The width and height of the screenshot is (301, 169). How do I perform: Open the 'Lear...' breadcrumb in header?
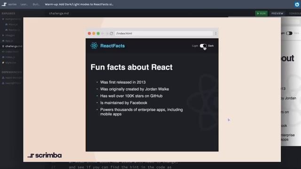pyautogui.click(x=24, y=4)
